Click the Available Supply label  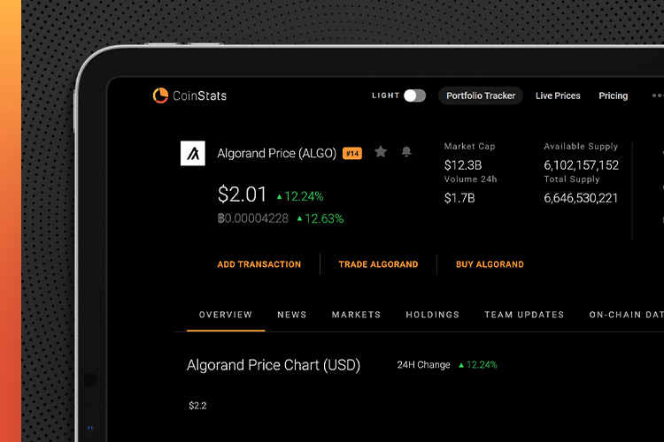coord(581,147)
